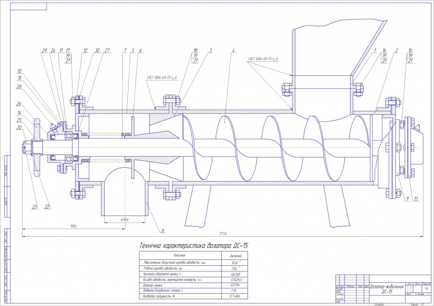Click part callout number 5
The width and height of the screenshot is (434, 306).
[133, 51]
